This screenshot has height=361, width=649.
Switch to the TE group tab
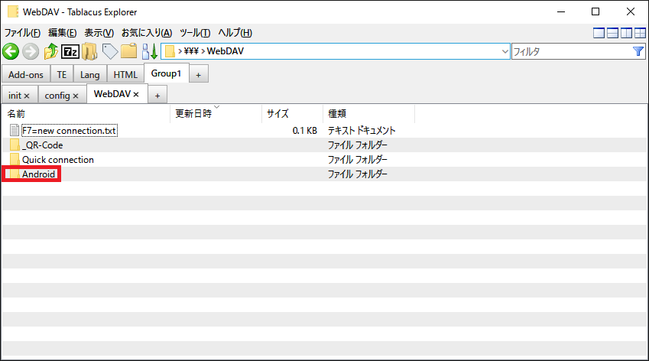click(x=62, y=74)
